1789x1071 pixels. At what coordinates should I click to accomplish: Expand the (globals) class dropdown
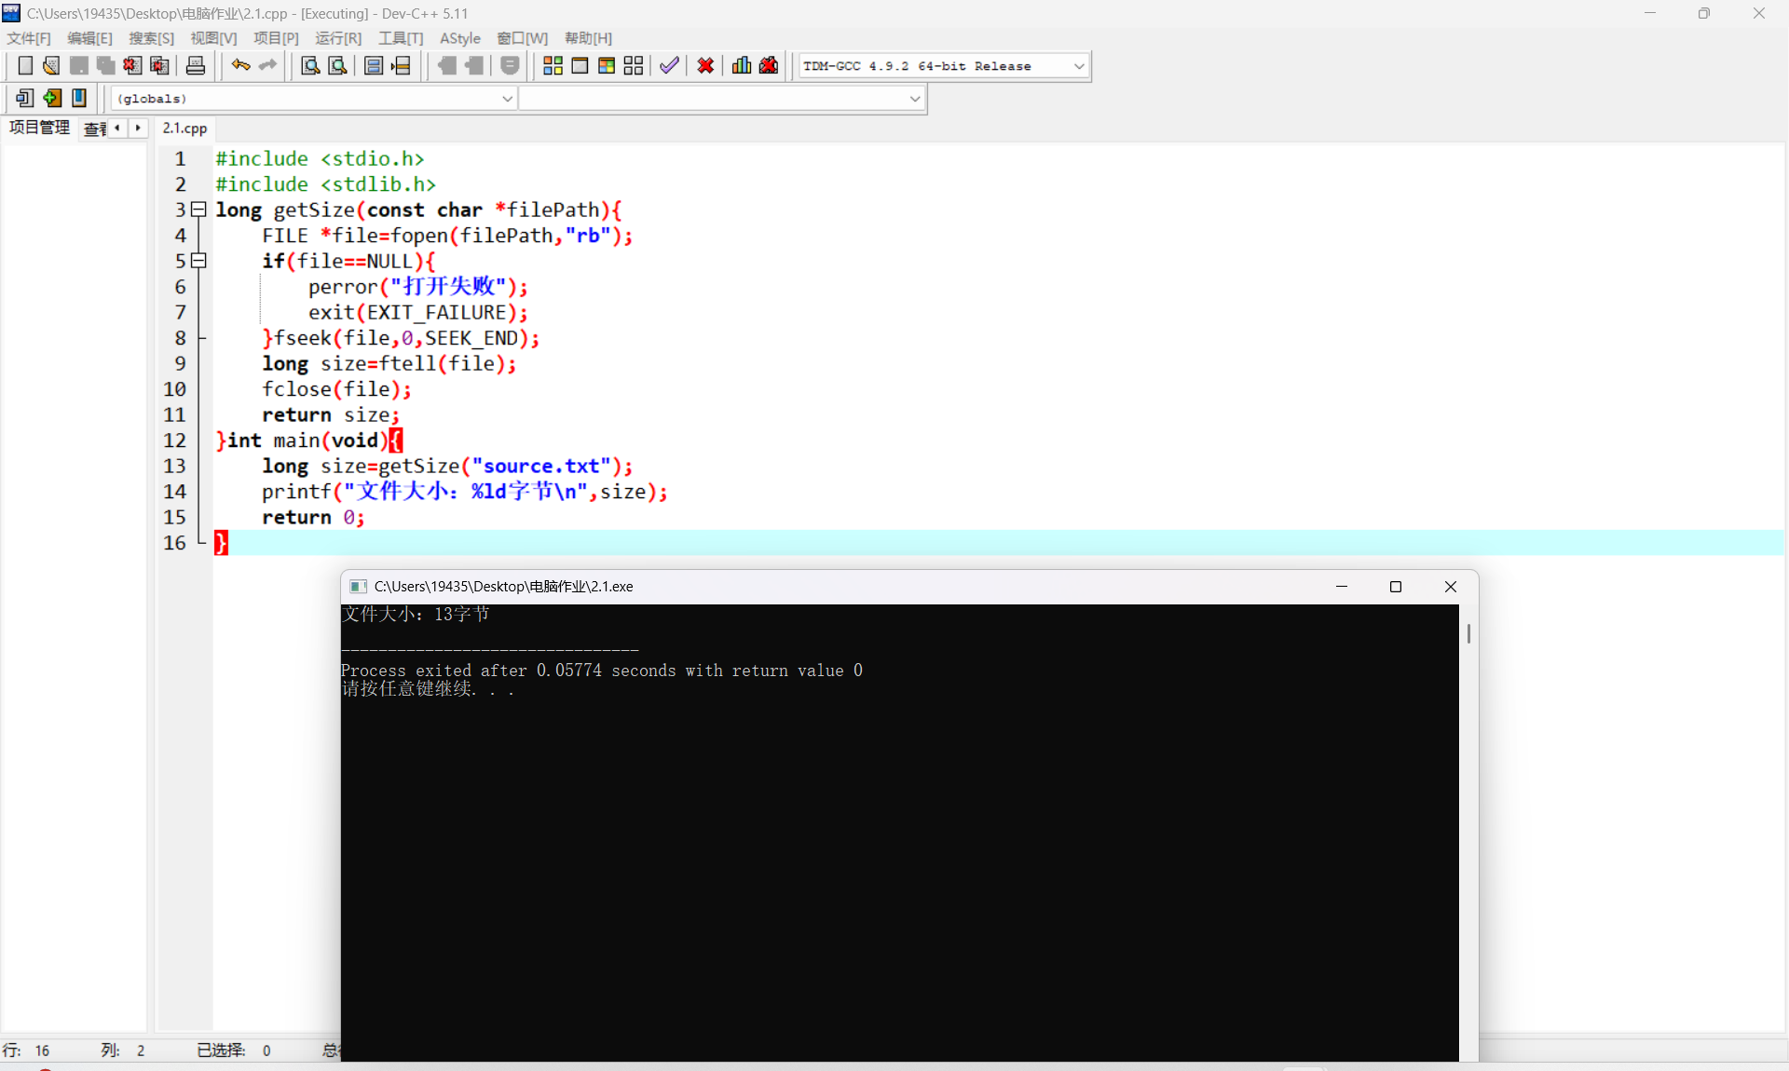tap(507, 99)
